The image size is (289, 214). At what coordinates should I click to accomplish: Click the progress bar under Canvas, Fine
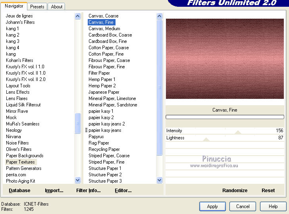click(x=225, y=117)
